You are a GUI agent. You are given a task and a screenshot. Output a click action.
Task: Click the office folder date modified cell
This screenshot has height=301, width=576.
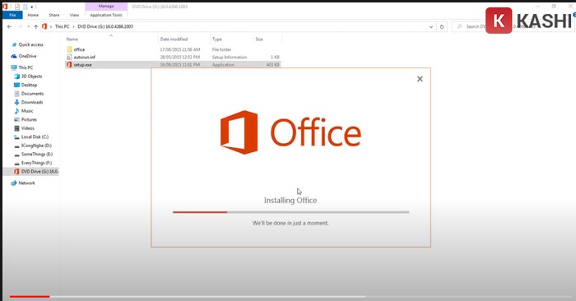click(180, 49)
